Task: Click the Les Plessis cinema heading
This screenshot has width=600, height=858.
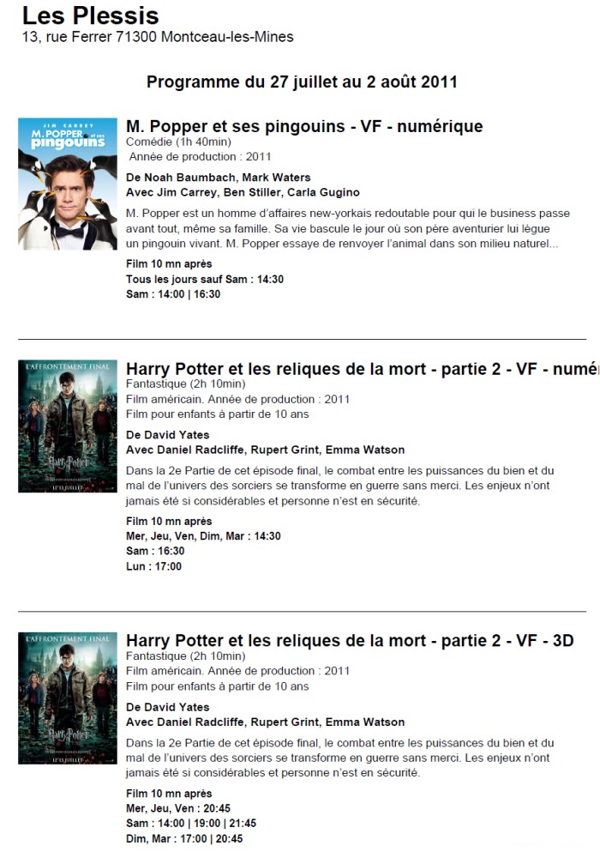Action: (90, 15)
